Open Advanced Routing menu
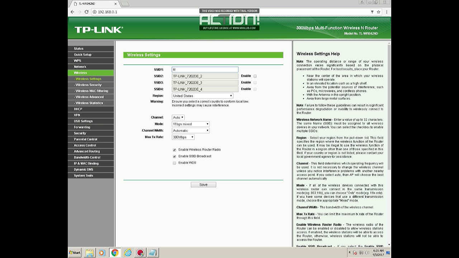Viewport: 459px width, 258px height. tap(91, 151)
